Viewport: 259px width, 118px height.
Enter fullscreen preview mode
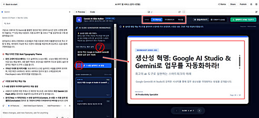pyautogui.click(x=184, y=12)
